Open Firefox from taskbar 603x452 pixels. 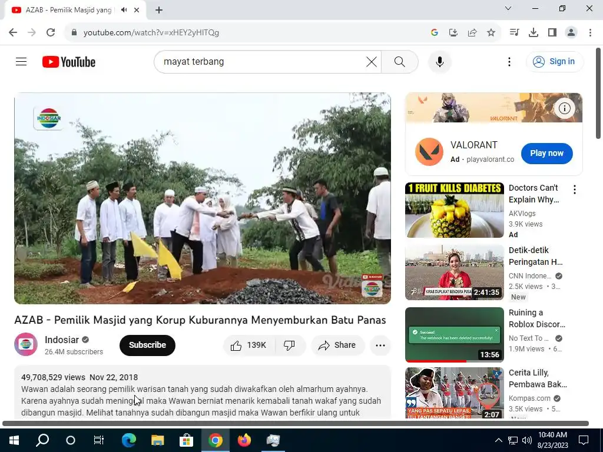pyautogui.click(x=244, y=440)
